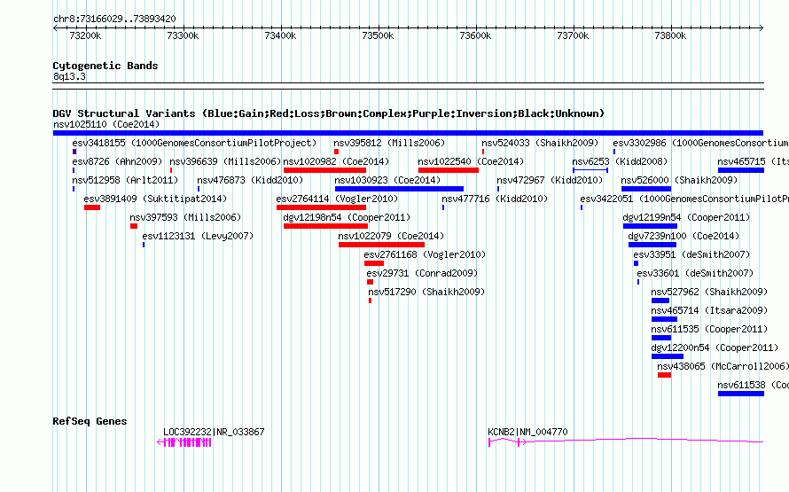Select nsv611535 (Cooper2011) variant label
Image resolution: width=789 pixels, height=492 pixels.
(x=709, y=329)
